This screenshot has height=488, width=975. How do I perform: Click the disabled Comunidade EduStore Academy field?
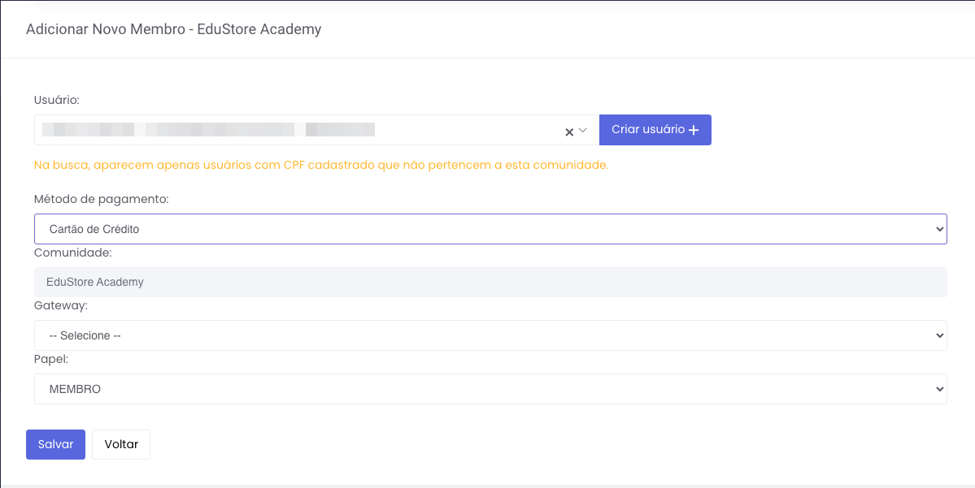click(488, 283)
